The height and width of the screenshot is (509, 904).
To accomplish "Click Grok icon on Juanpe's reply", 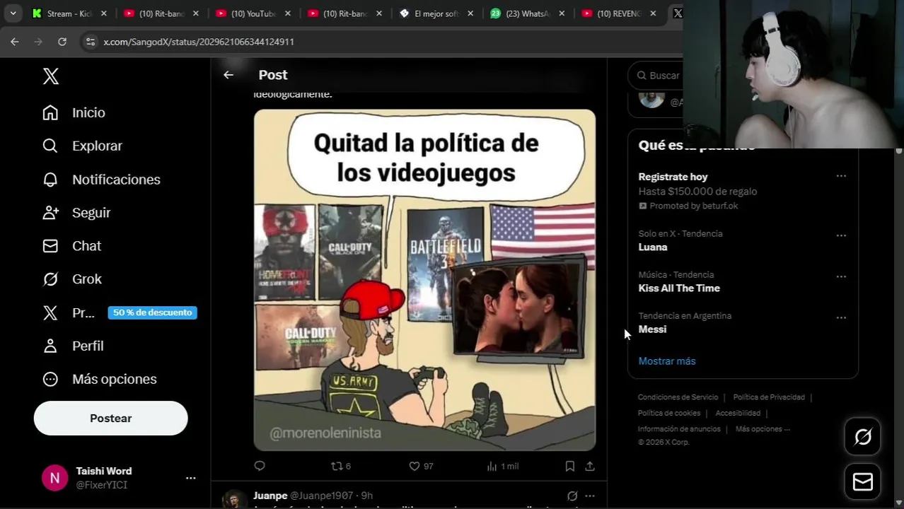I will pos(572,496).
